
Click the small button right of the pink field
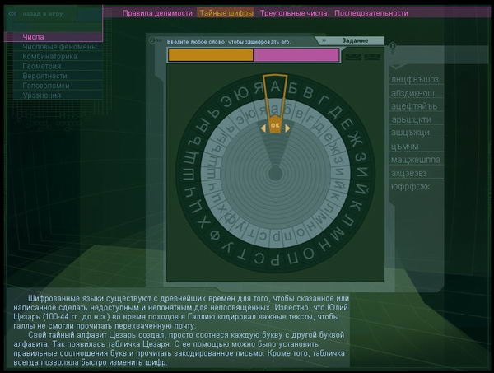(x=352, y=56)
